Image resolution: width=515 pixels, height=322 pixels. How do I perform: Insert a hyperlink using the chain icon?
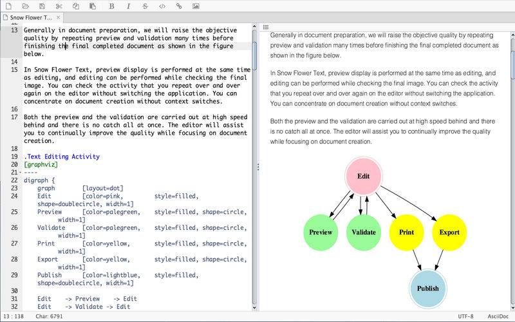coord(179,6)
